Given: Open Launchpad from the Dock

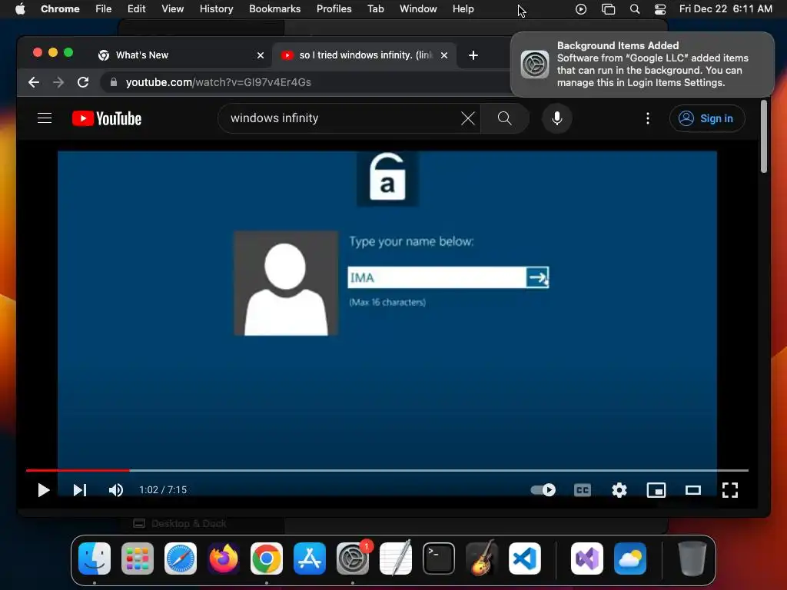Looking at the screenshot, I should click(x=138, y=559).
